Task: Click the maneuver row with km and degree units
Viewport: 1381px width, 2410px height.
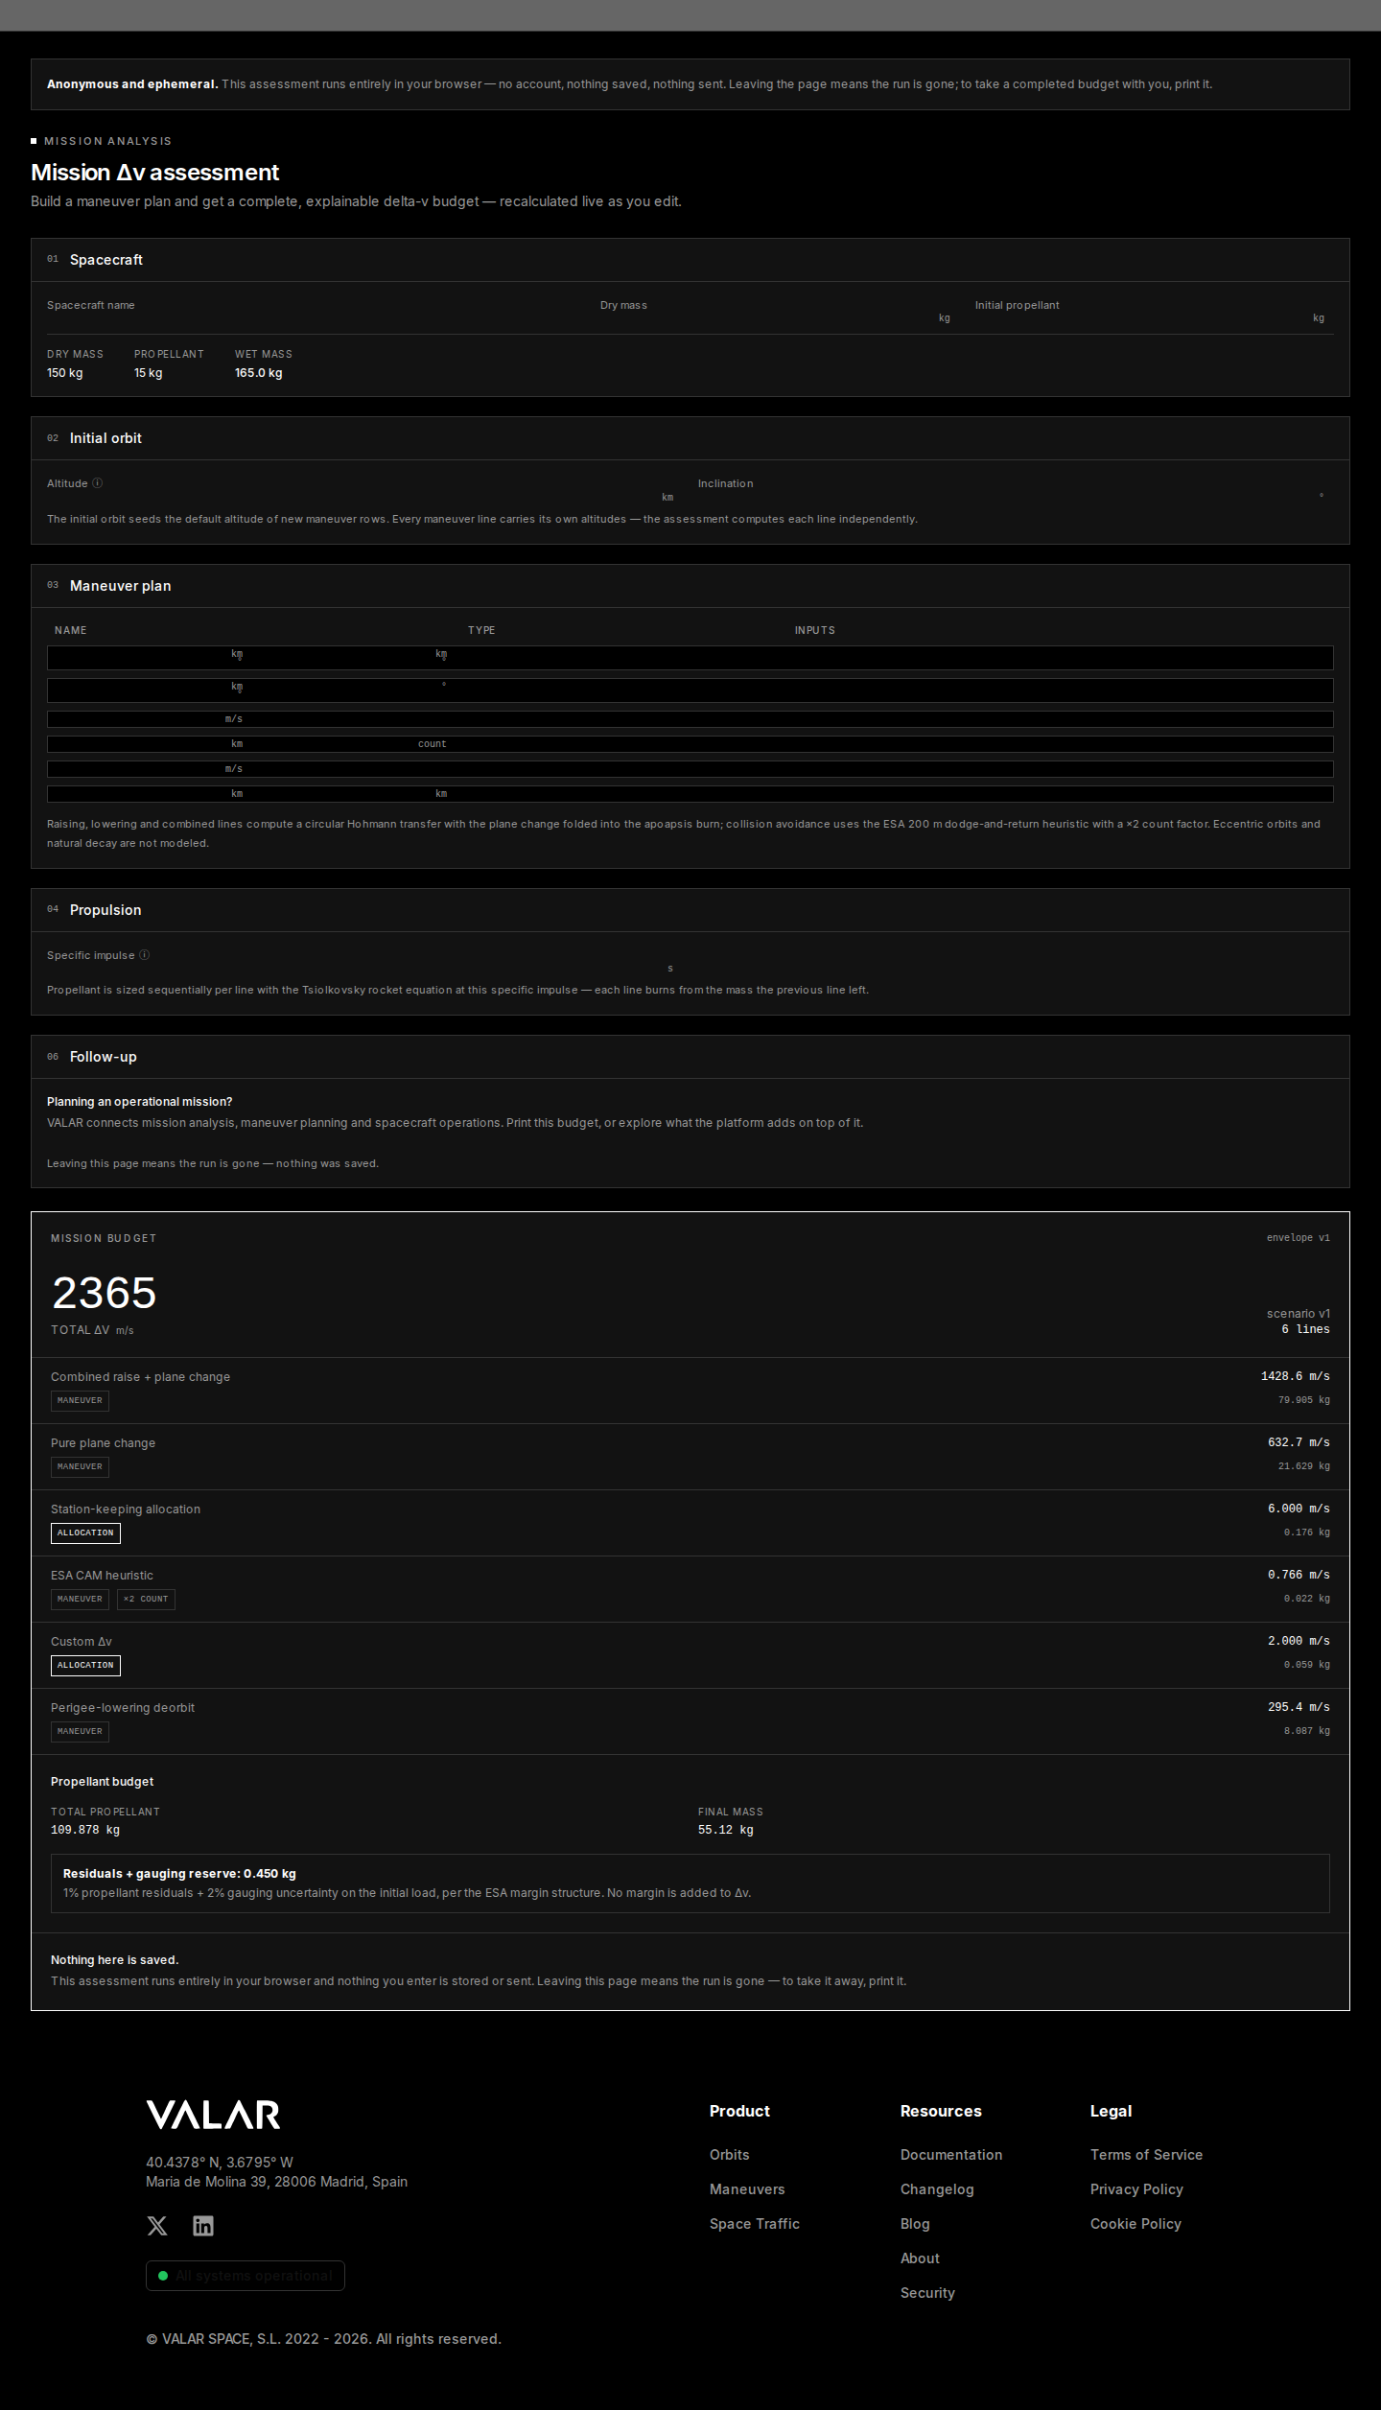Action: (690, 690)
